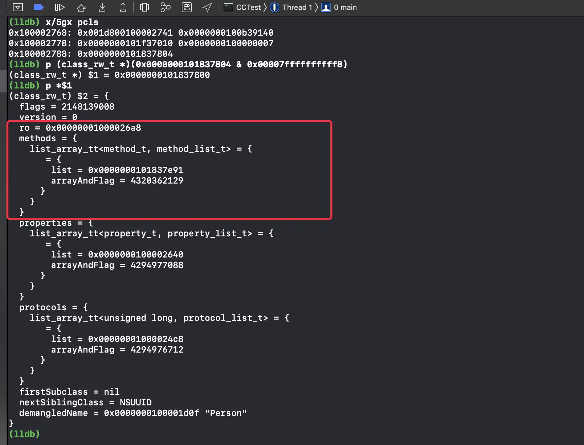The height and width of the screenshot is (445, 584).
Task: Click the flags = 2148139008 line
Action: pos(67,107)
